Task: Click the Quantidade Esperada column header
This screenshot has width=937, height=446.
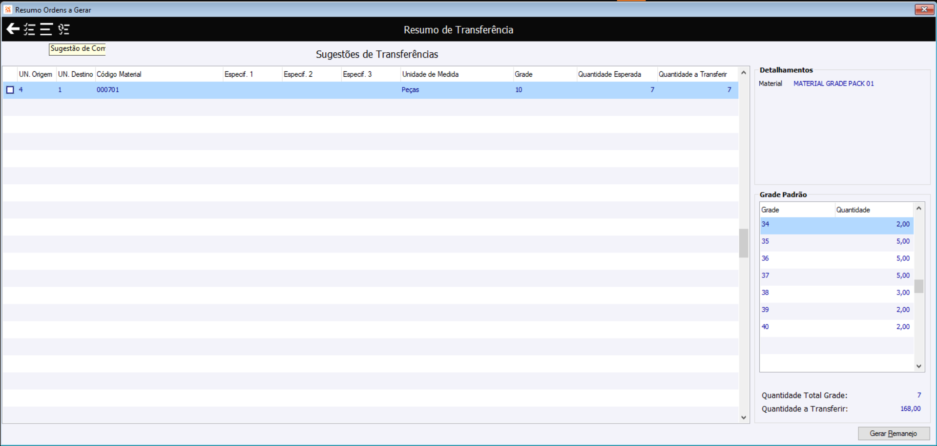Action: click(617, 74)
